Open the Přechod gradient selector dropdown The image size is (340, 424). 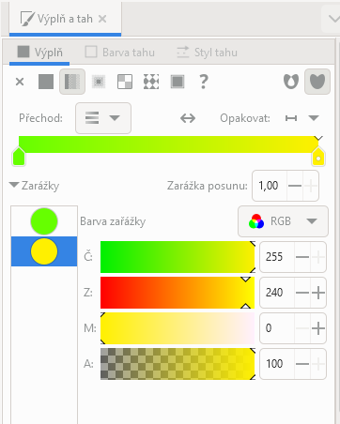(x=103, y=118)
